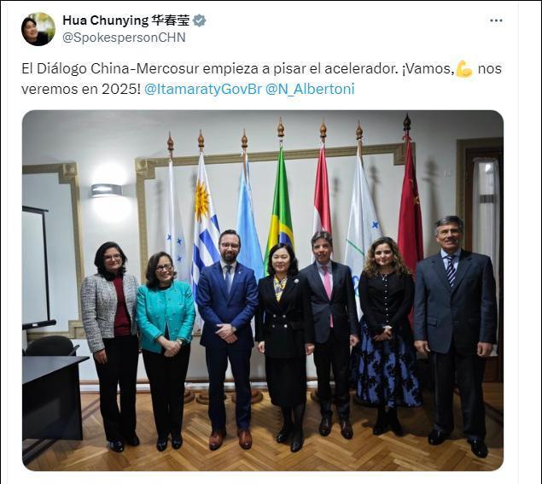
Task: Open the three-dot more options menu
Action: coord(496,20)
